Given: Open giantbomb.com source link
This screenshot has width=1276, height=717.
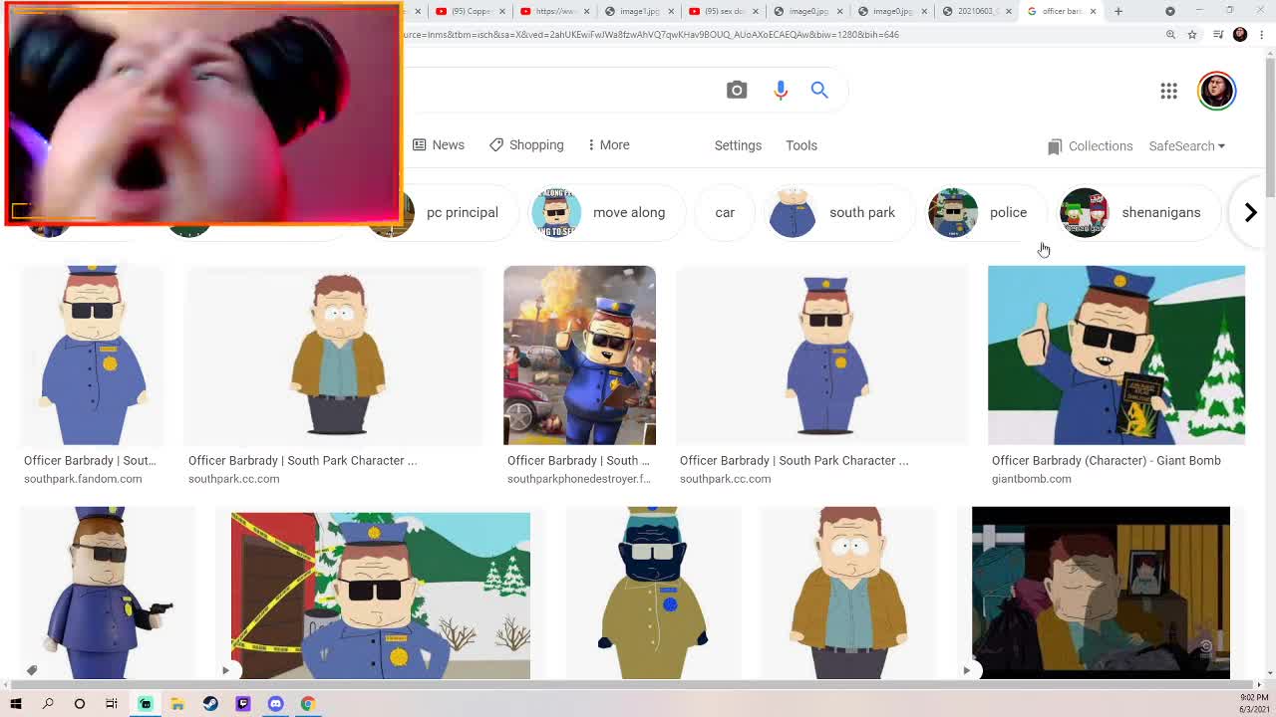Looking at the screenshot, I should [x=1032, y=479].
